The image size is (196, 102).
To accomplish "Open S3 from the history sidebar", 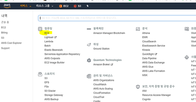I will coord(3,38).
